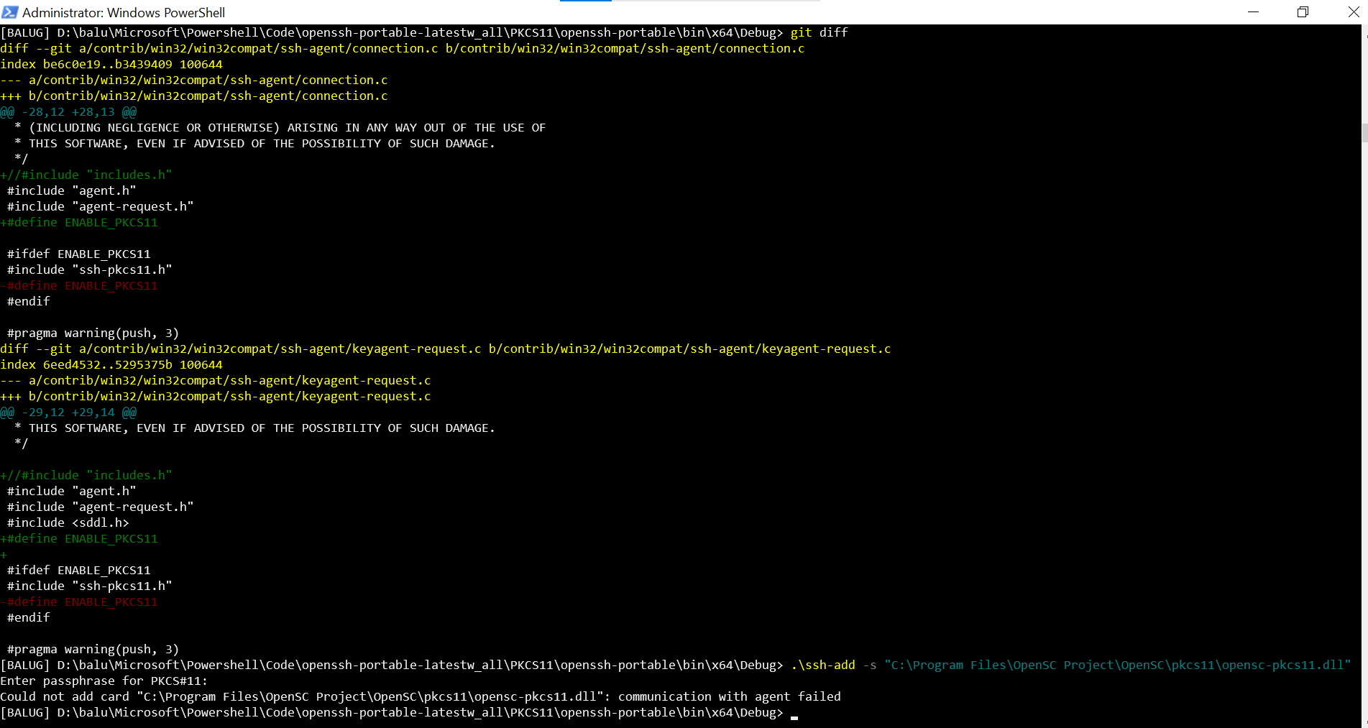
Task: Click the PowerShell icon in title bar
Action: coord(10,12)
